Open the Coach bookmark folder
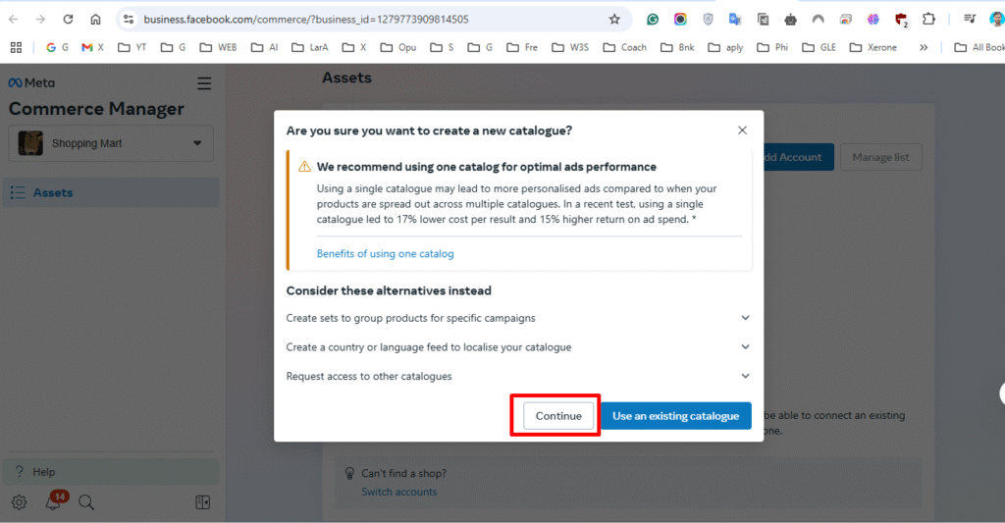This screenshot has width=1005, height=523. (625, 47)
